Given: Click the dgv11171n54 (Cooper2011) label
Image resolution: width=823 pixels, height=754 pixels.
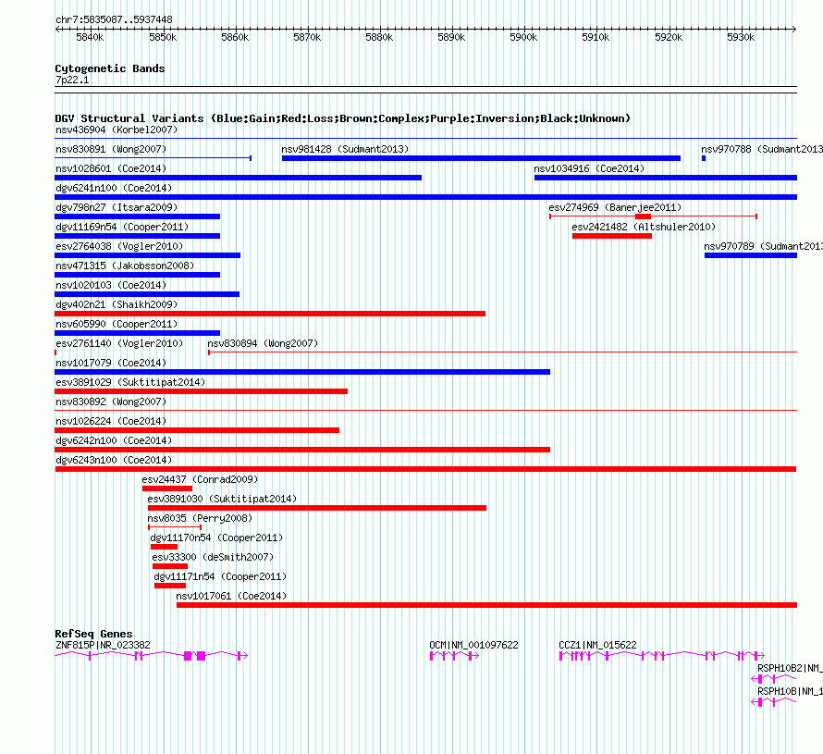Looking at the screenshot, I should pos(220,576).
